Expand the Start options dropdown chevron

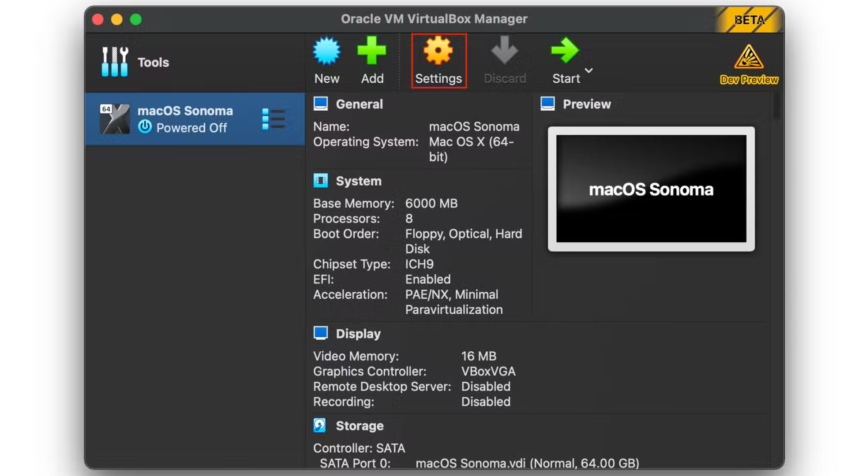pos(588,70)
